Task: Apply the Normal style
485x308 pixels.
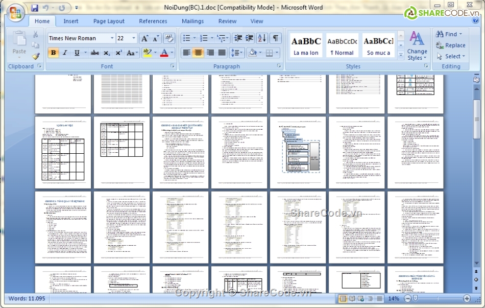Action: point(342,45)
